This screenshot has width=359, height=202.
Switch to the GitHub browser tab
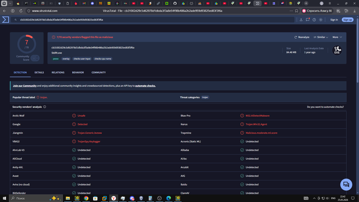175,3
